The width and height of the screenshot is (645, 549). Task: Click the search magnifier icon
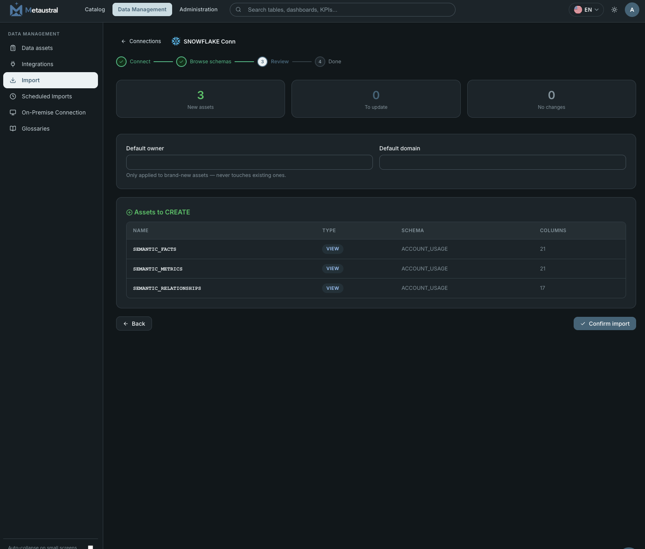(238, 10)
